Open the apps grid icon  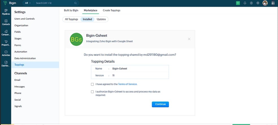(273, 3)
